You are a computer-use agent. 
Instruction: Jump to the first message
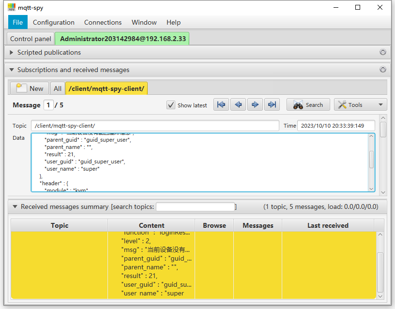(221, 104)
